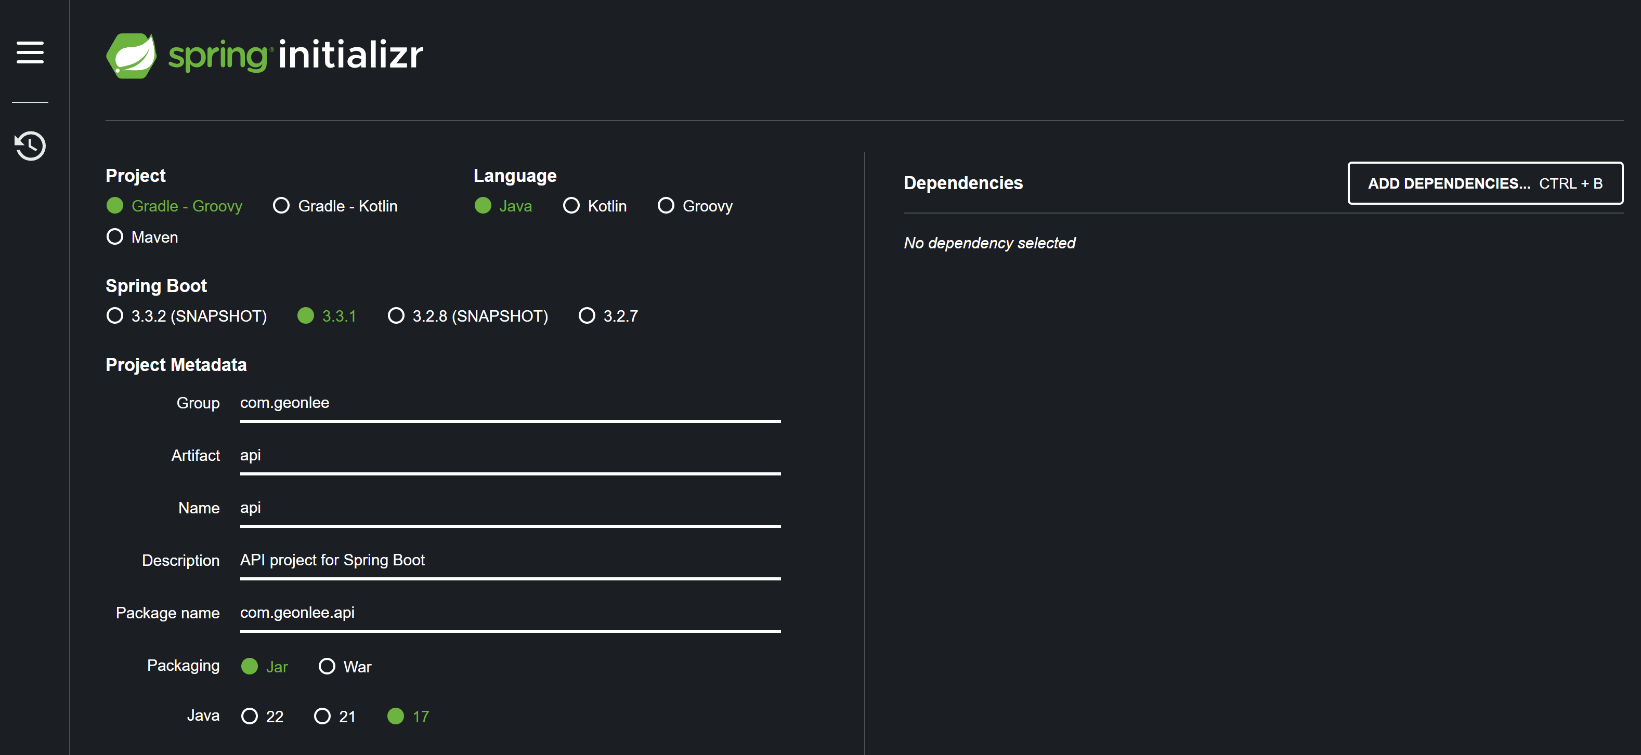The image size is (1641, 755).
Task: Click the Description text field
Action: click(510, 560)
